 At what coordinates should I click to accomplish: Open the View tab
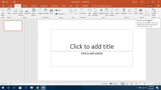click(x=70, y=6)
